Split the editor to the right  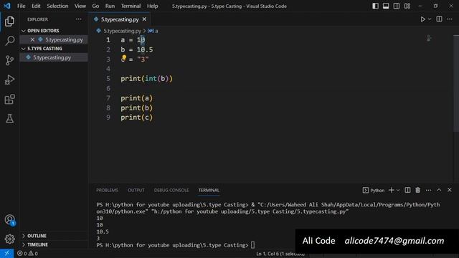tap(439, 19)
